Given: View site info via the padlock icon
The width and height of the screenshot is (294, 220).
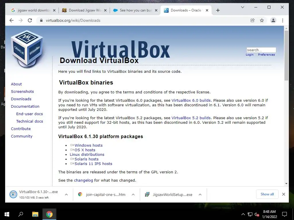Looking at the screenshot, I should (41, 20).
